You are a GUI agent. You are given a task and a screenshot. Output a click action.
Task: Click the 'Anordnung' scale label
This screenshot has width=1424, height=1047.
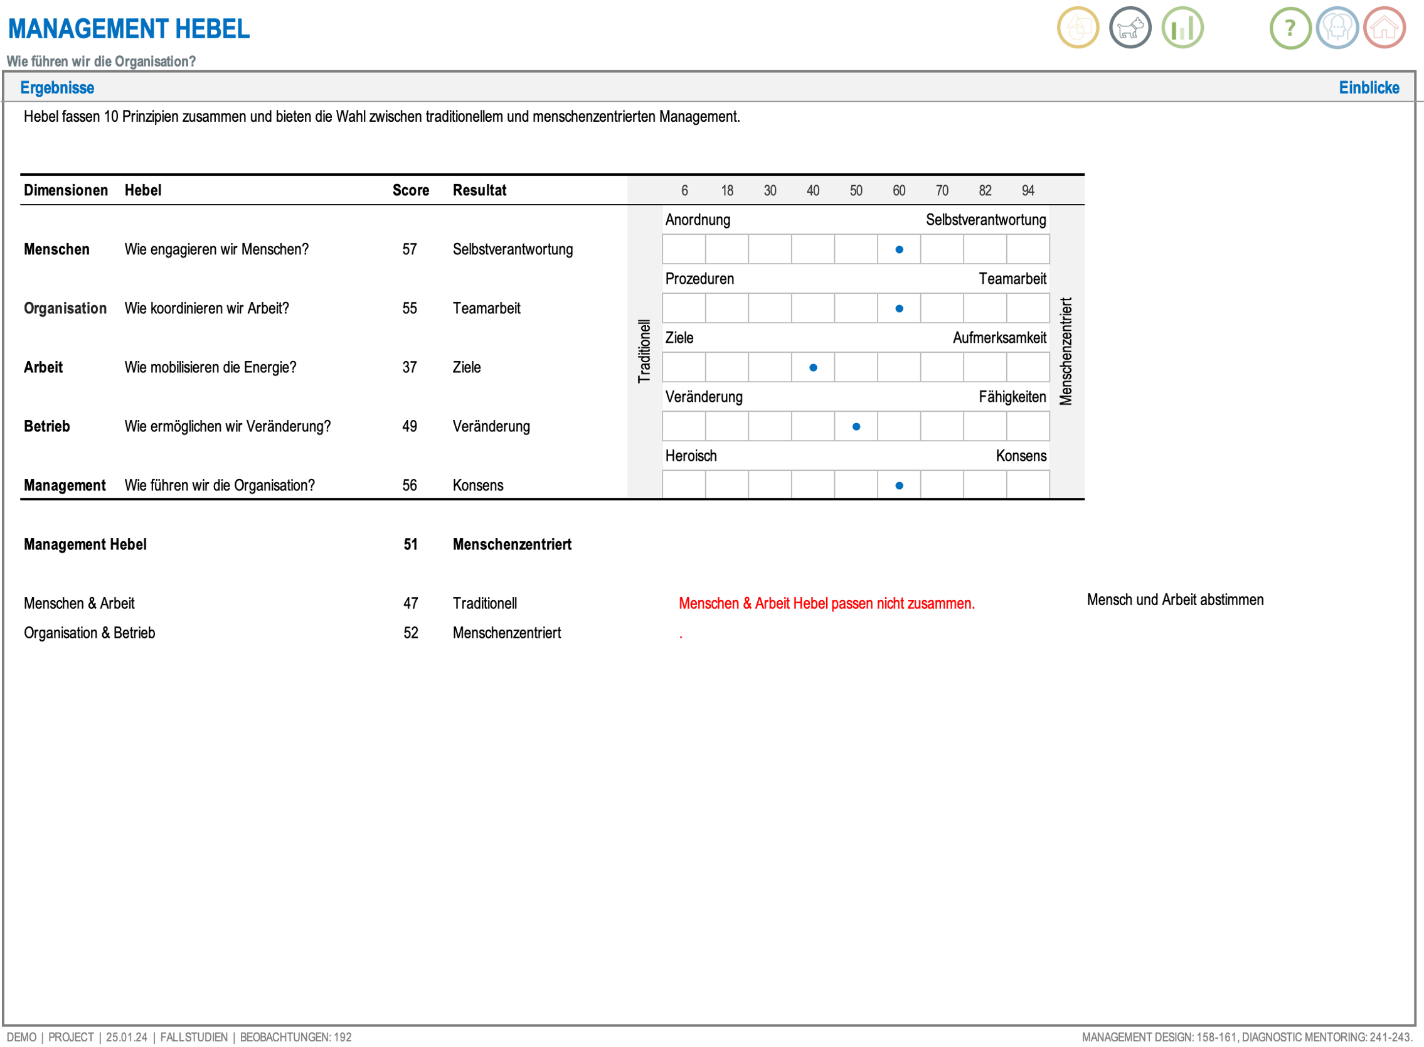[698, 220]
